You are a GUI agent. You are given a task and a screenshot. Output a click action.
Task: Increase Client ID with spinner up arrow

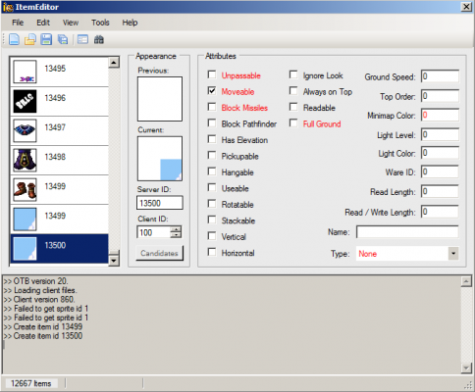pyautogui.click(x=176, y=229)
